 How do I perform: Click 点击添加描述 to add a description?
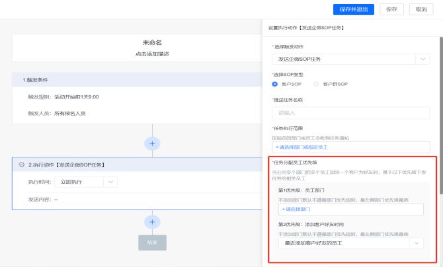pos(152,54)
